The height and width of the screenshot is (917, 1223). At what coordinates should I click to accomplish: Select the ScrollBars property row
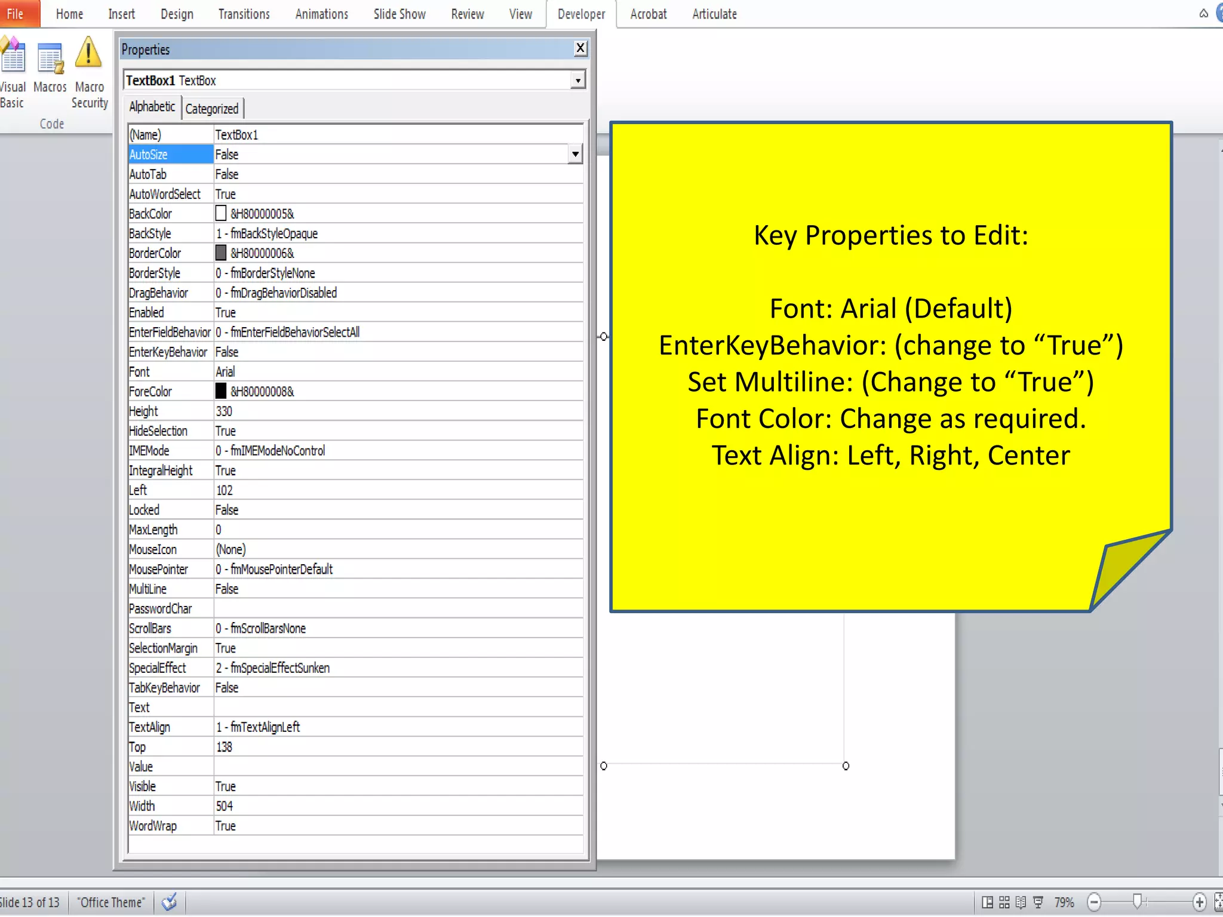356,627
